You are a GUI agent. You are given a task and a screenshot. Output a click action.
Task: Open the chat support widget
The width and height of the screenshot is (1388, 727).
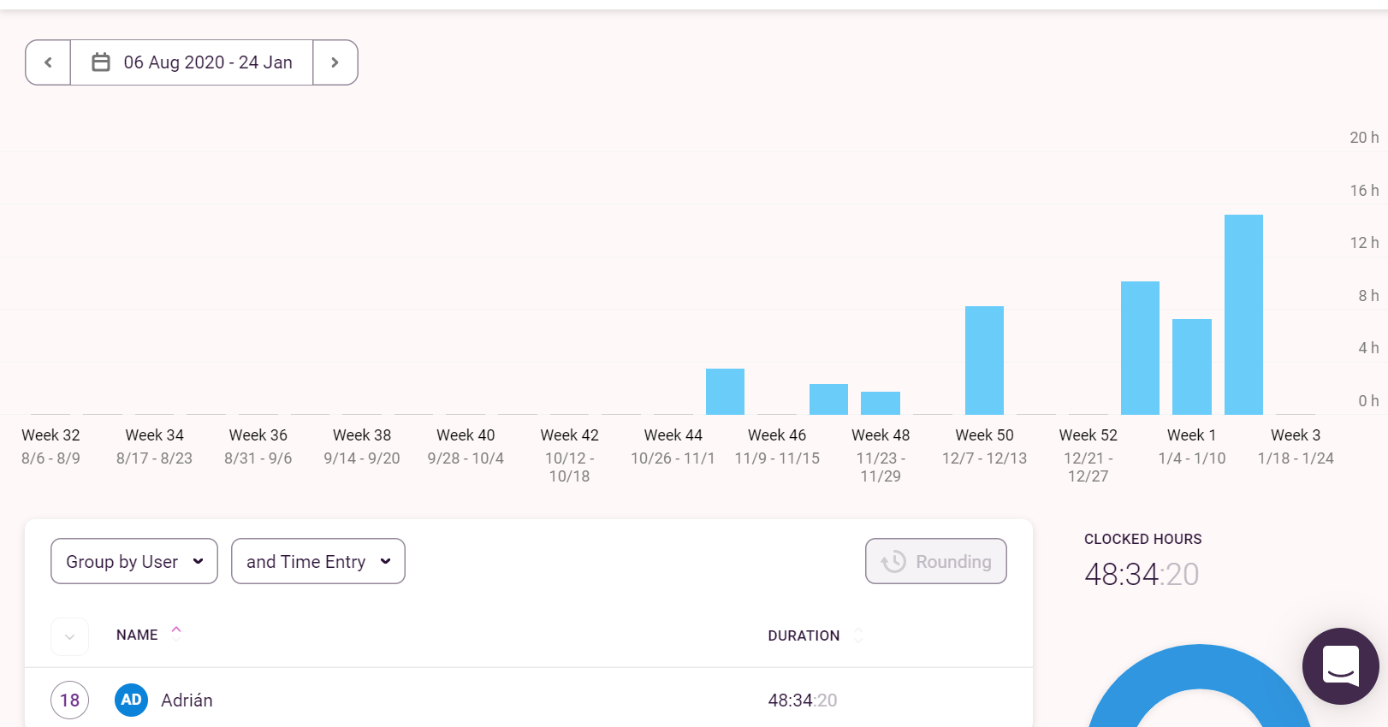[1340, 666]
